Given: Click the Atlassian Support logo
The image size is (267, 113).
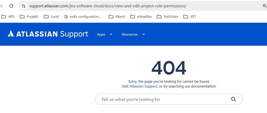Looking at the screenshot, I should point(48,34).
